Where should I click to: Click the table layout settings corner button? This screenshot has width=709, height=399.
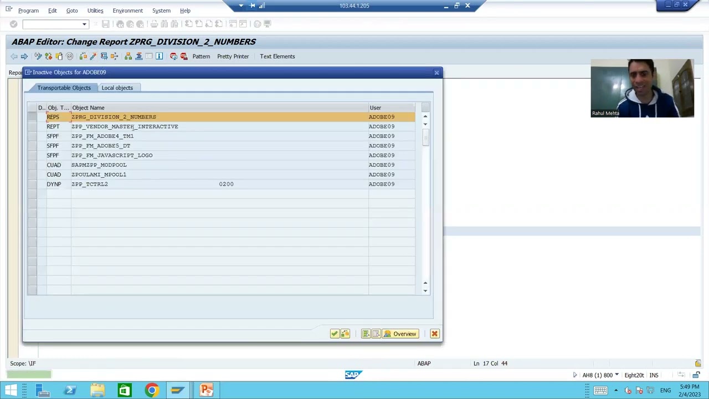pyautogui.click(x=425, y=108)
